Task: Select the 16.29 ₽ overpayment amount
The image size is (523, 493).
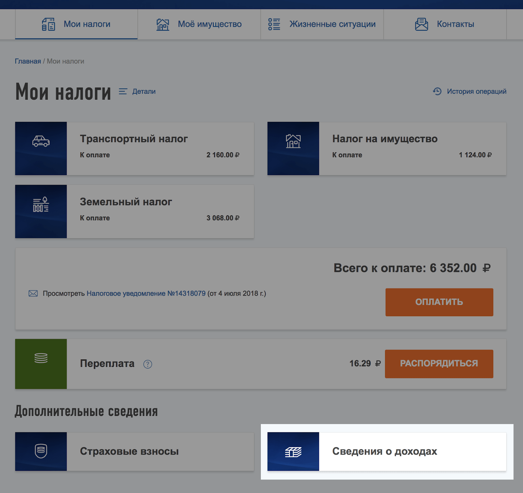Action: click(x=365, y=363)
